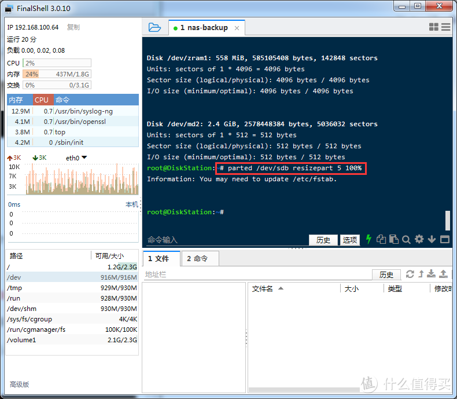The image size is (457, 399).
Task: Sort processes by 内存 column
Action: pyautogui.click(x=20, y=100)
